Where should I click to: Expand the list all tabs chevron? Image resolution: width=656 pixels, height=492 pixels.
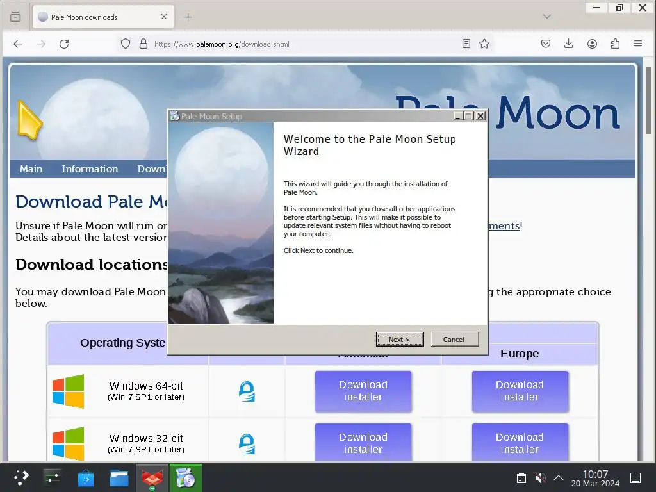click(x=547, y=17)
